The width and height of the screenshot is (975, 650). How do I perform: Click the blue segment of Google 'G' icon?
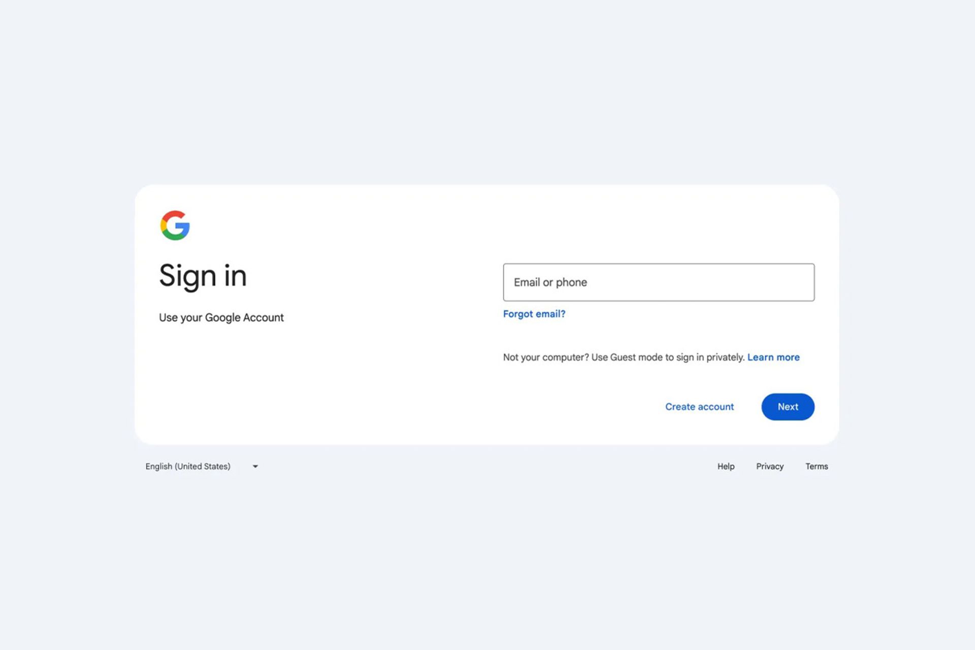[x=184, y=227]
